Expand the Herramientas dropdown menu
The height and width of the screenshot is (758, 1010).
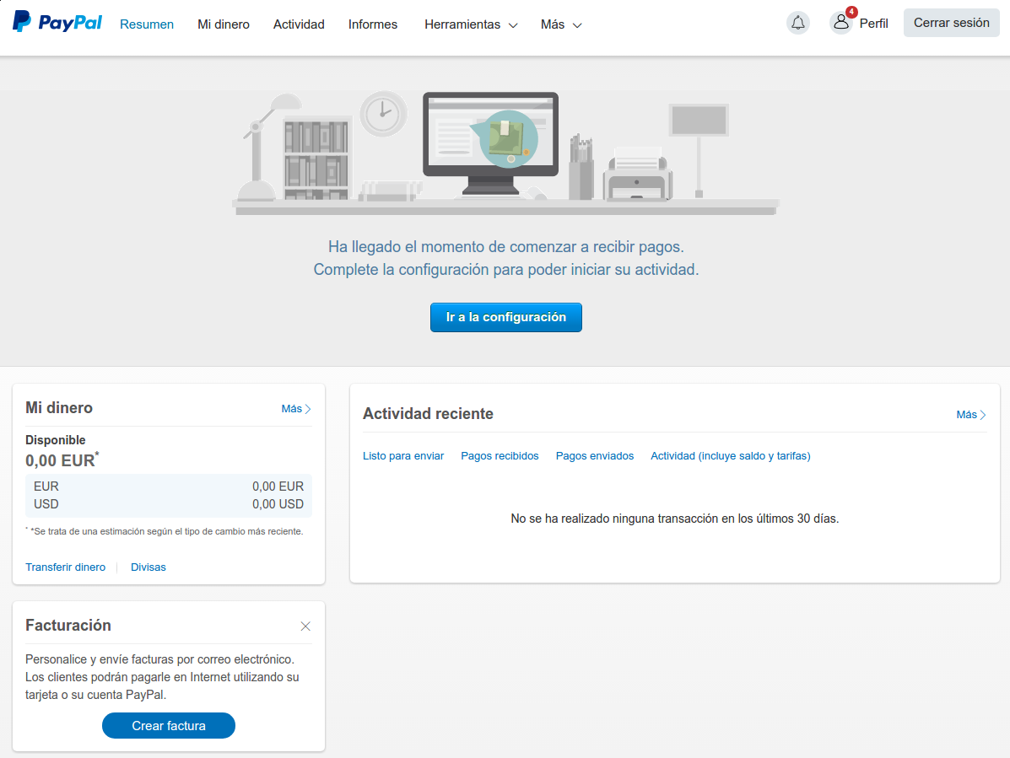point(471,24)
